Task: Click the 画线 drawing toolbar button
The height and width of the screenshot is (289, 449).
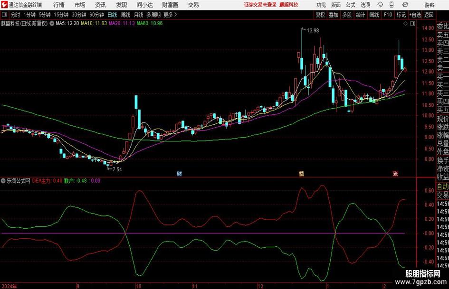Action: click(x=374, y=15)
